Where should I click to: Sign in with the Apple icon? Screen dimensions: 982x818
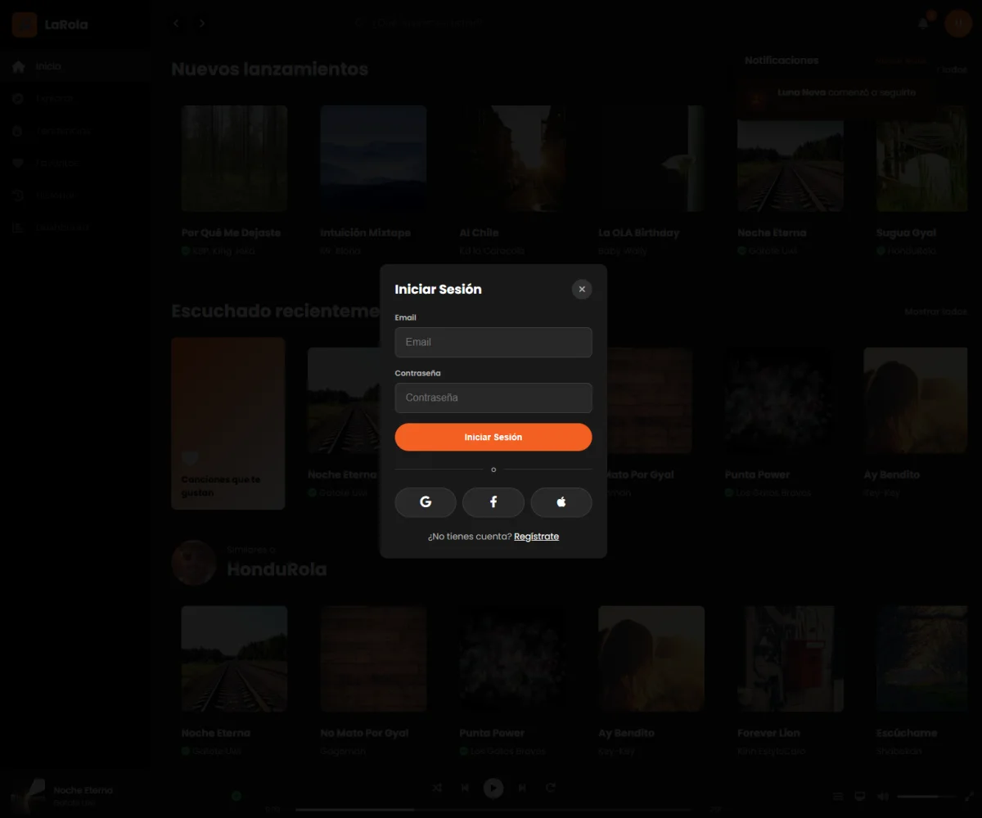561,502
